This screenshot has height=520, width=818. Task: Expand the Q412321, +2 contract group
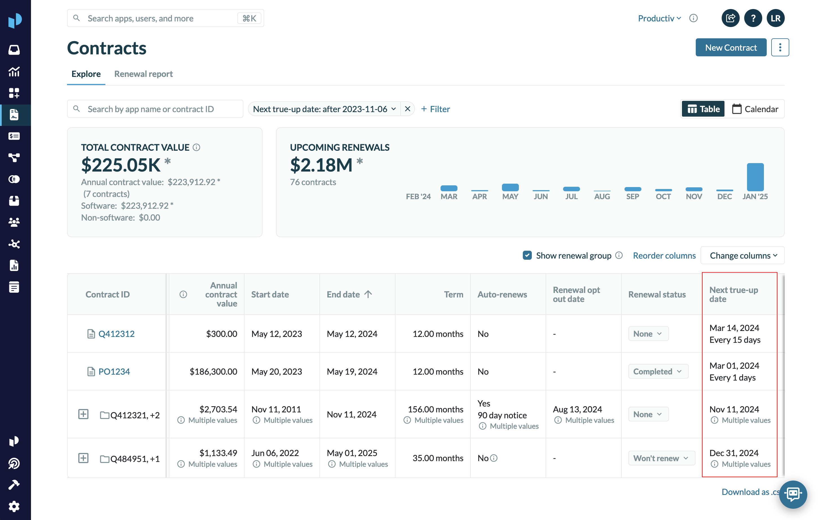[83, 414]
